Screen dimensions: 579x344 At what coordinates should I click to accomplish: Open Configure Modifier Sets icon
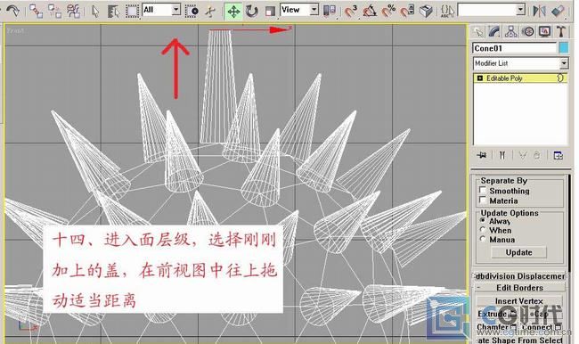(x=558, y=156)
